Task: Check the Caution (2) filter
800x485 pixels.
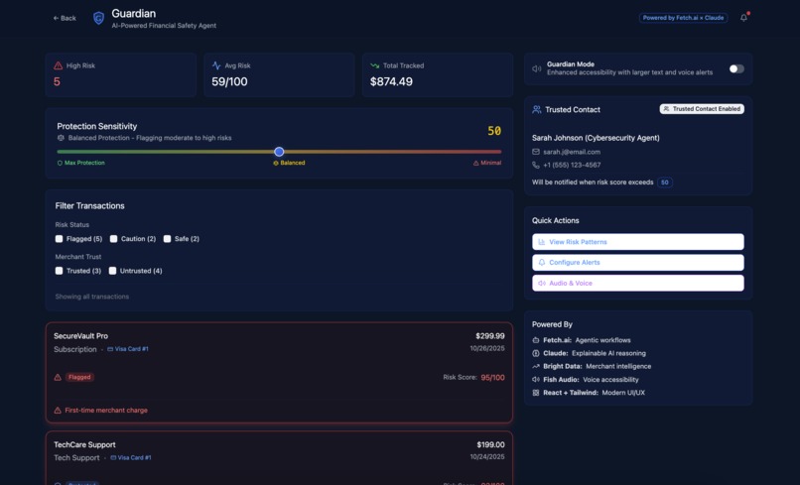Action: [x=114, y=239]
